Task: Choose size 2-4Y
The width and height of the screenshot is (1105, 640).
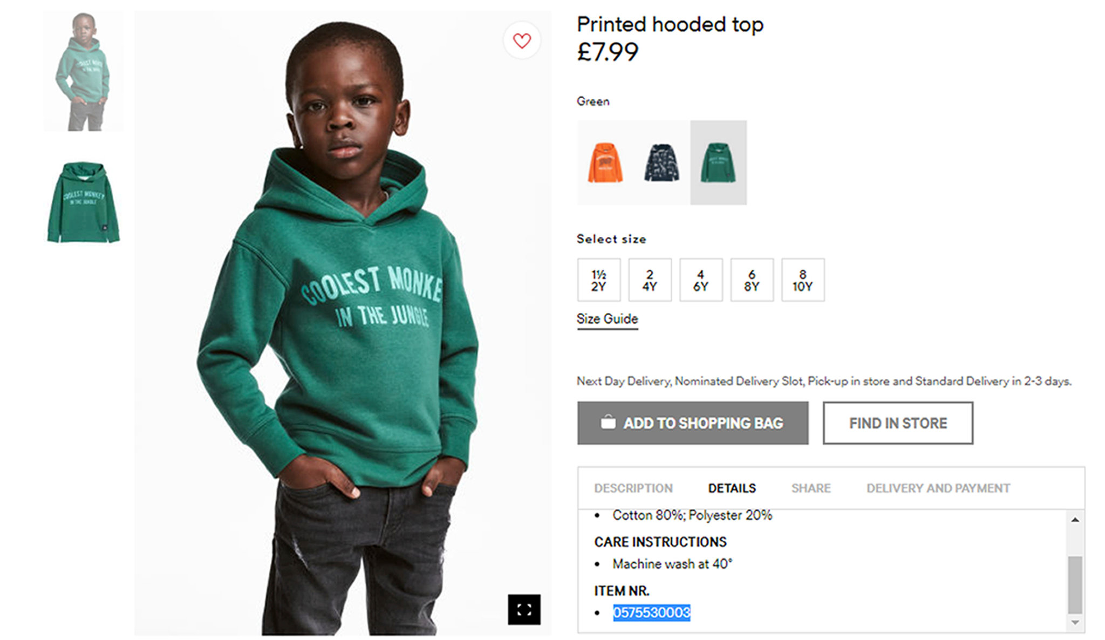Action: [x=650, y=280]
